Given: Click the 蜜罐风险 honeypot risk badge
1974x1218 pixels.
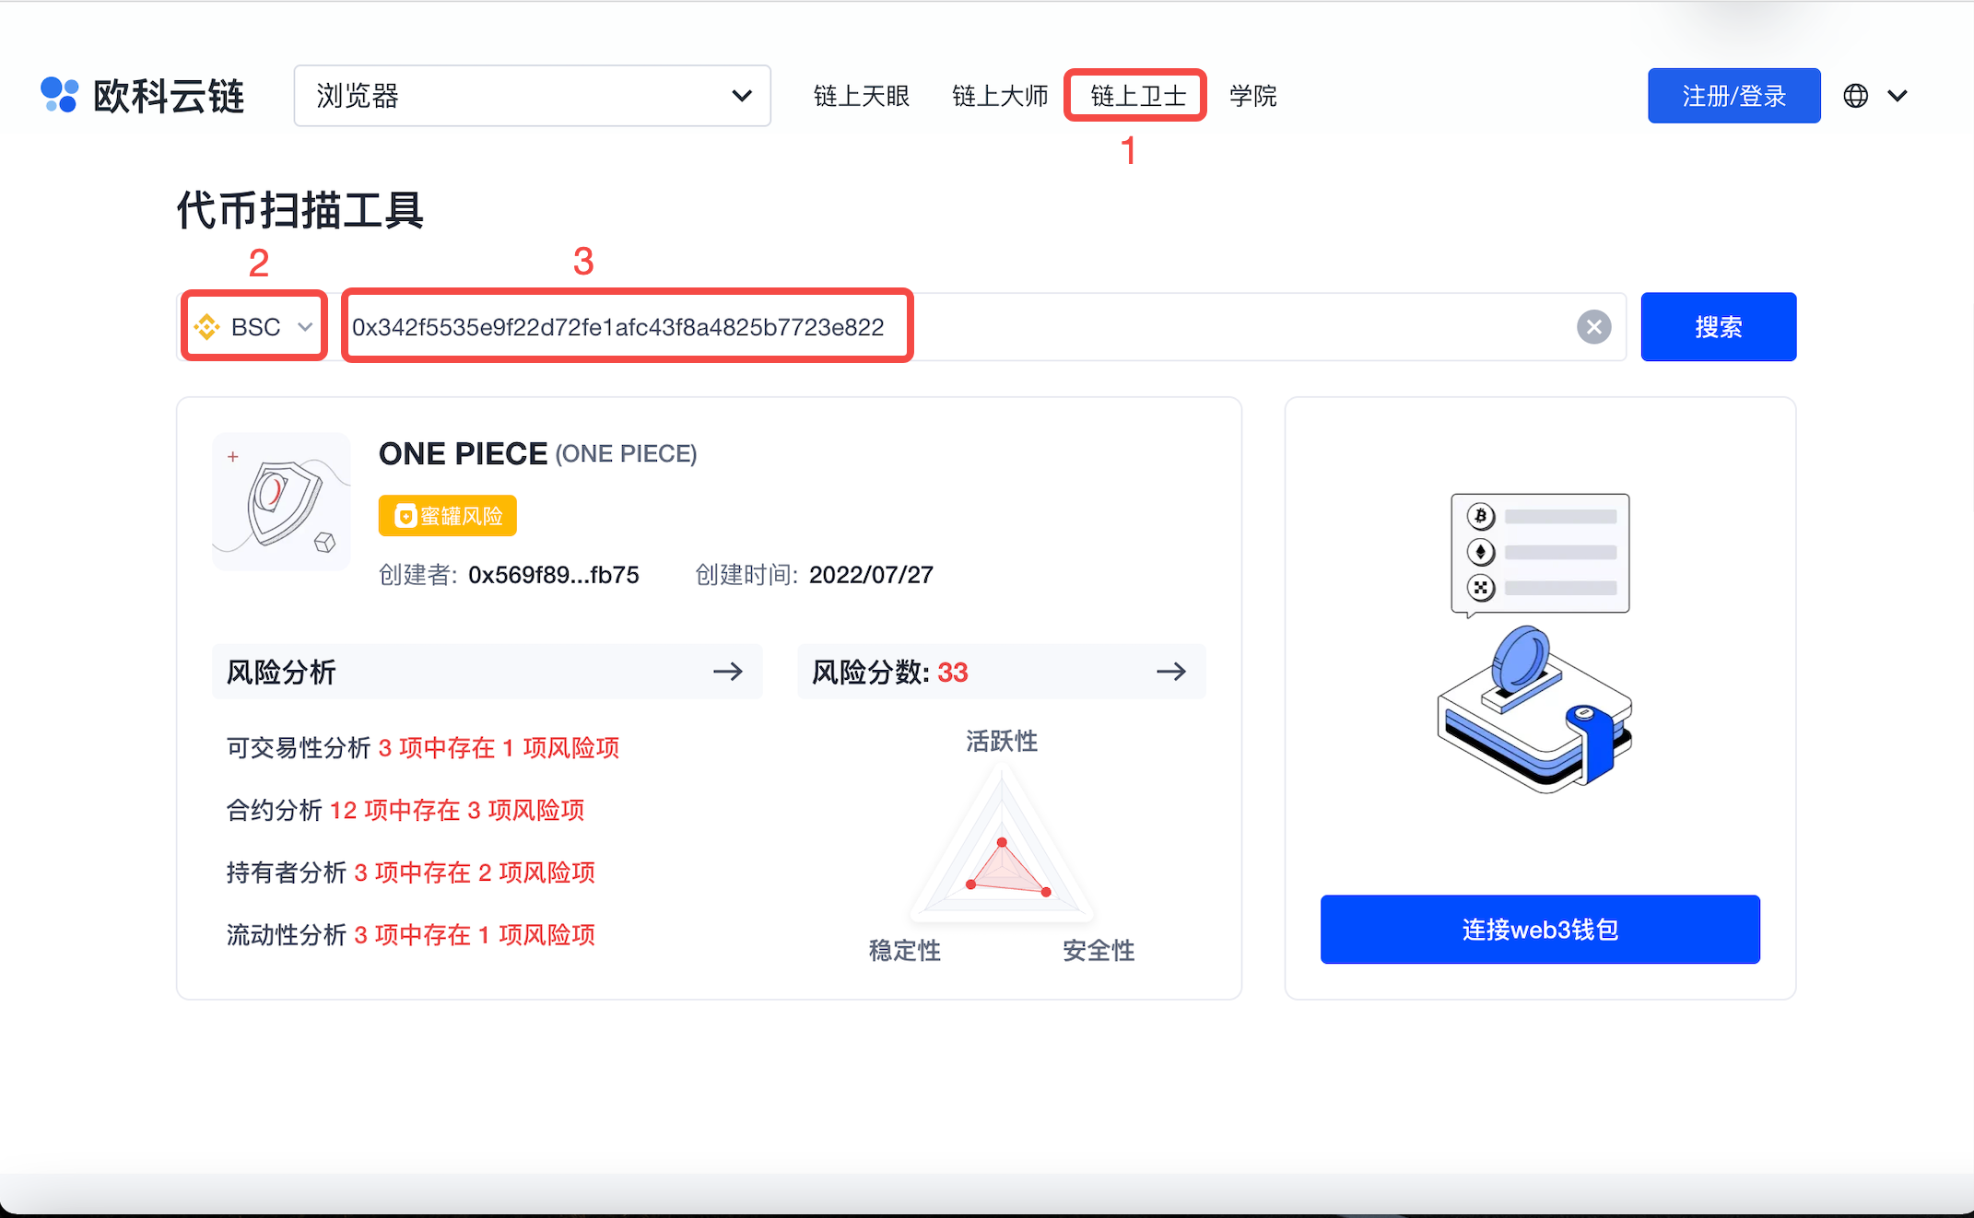Looking at the screenshot, I should click(x=448, y=516).
